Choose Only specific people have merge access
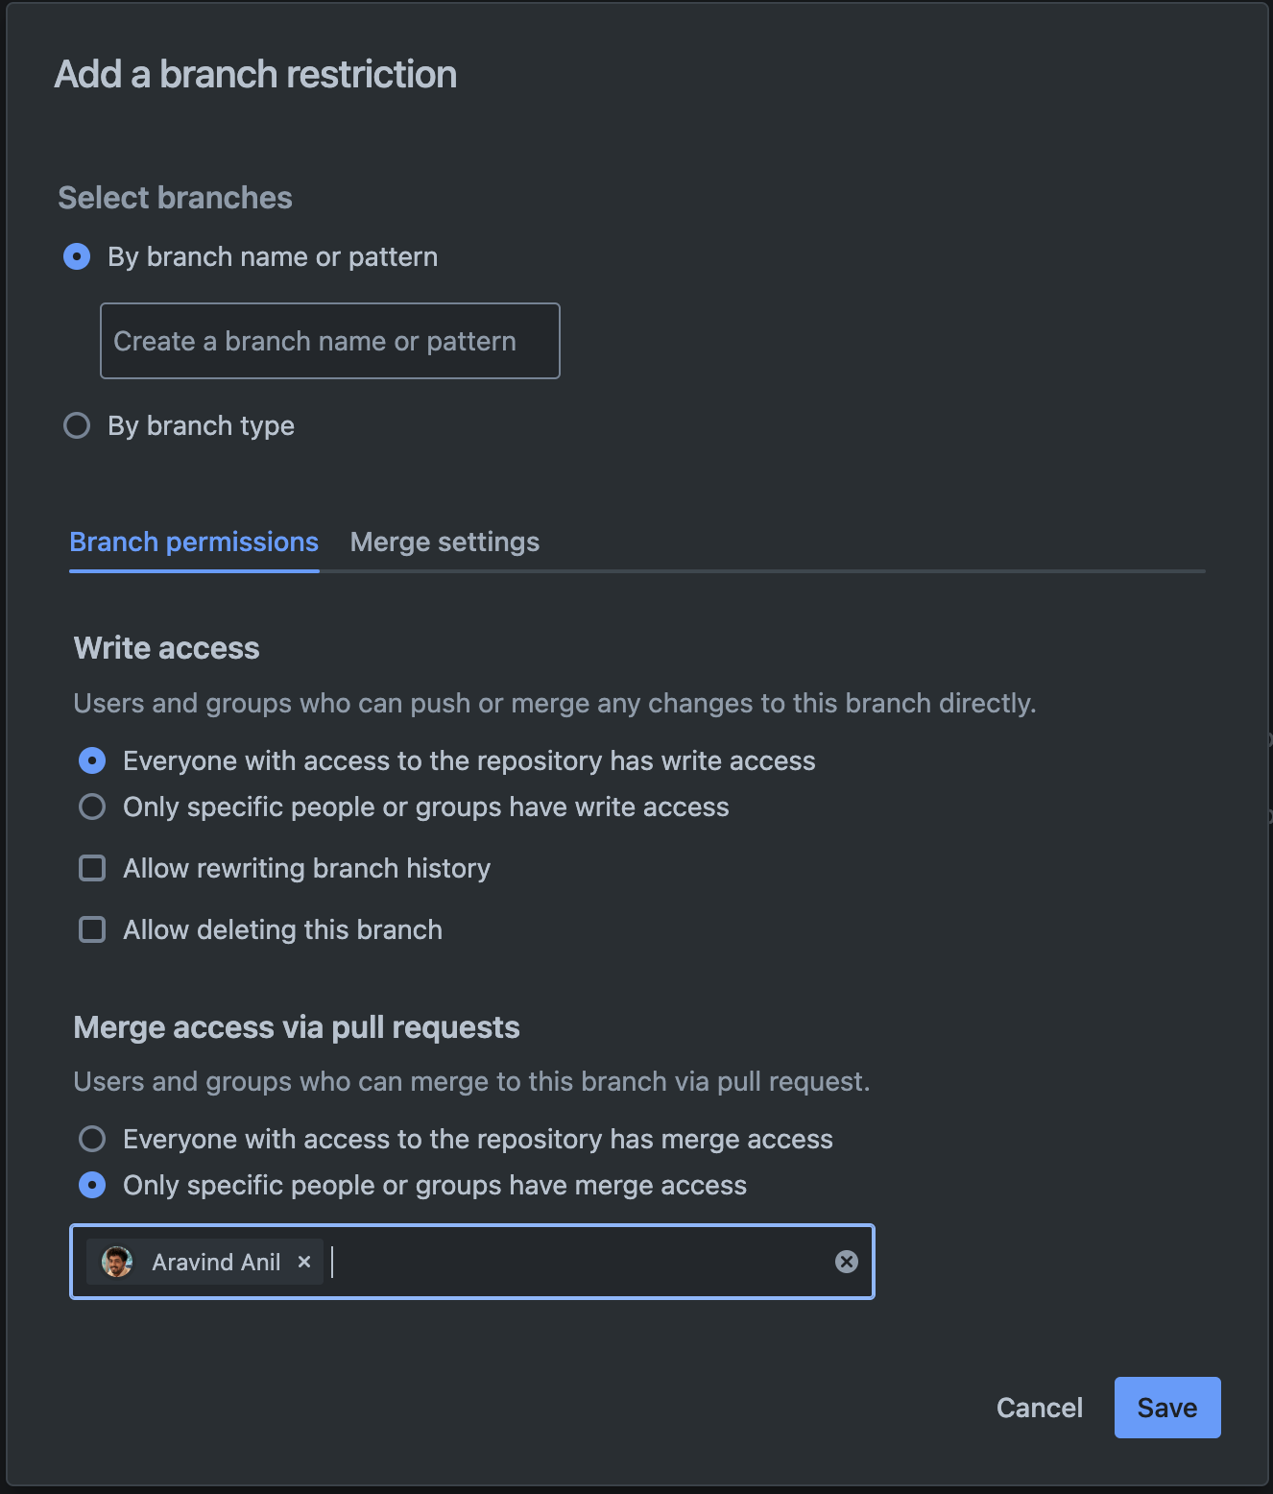The image size is (1273, 1494). [x=92, y=1185]
